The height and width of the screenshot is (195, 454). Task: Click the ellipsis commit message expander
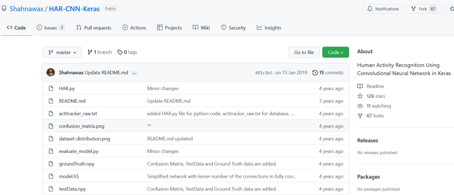134,73
